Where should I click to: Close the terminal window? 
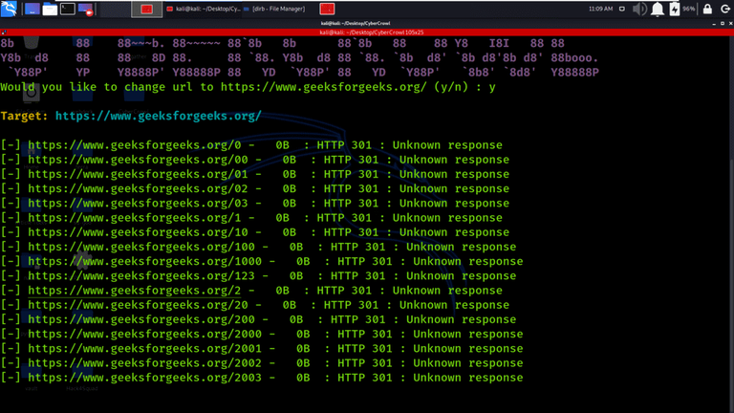pyautogui.click(x=731, y=23)
